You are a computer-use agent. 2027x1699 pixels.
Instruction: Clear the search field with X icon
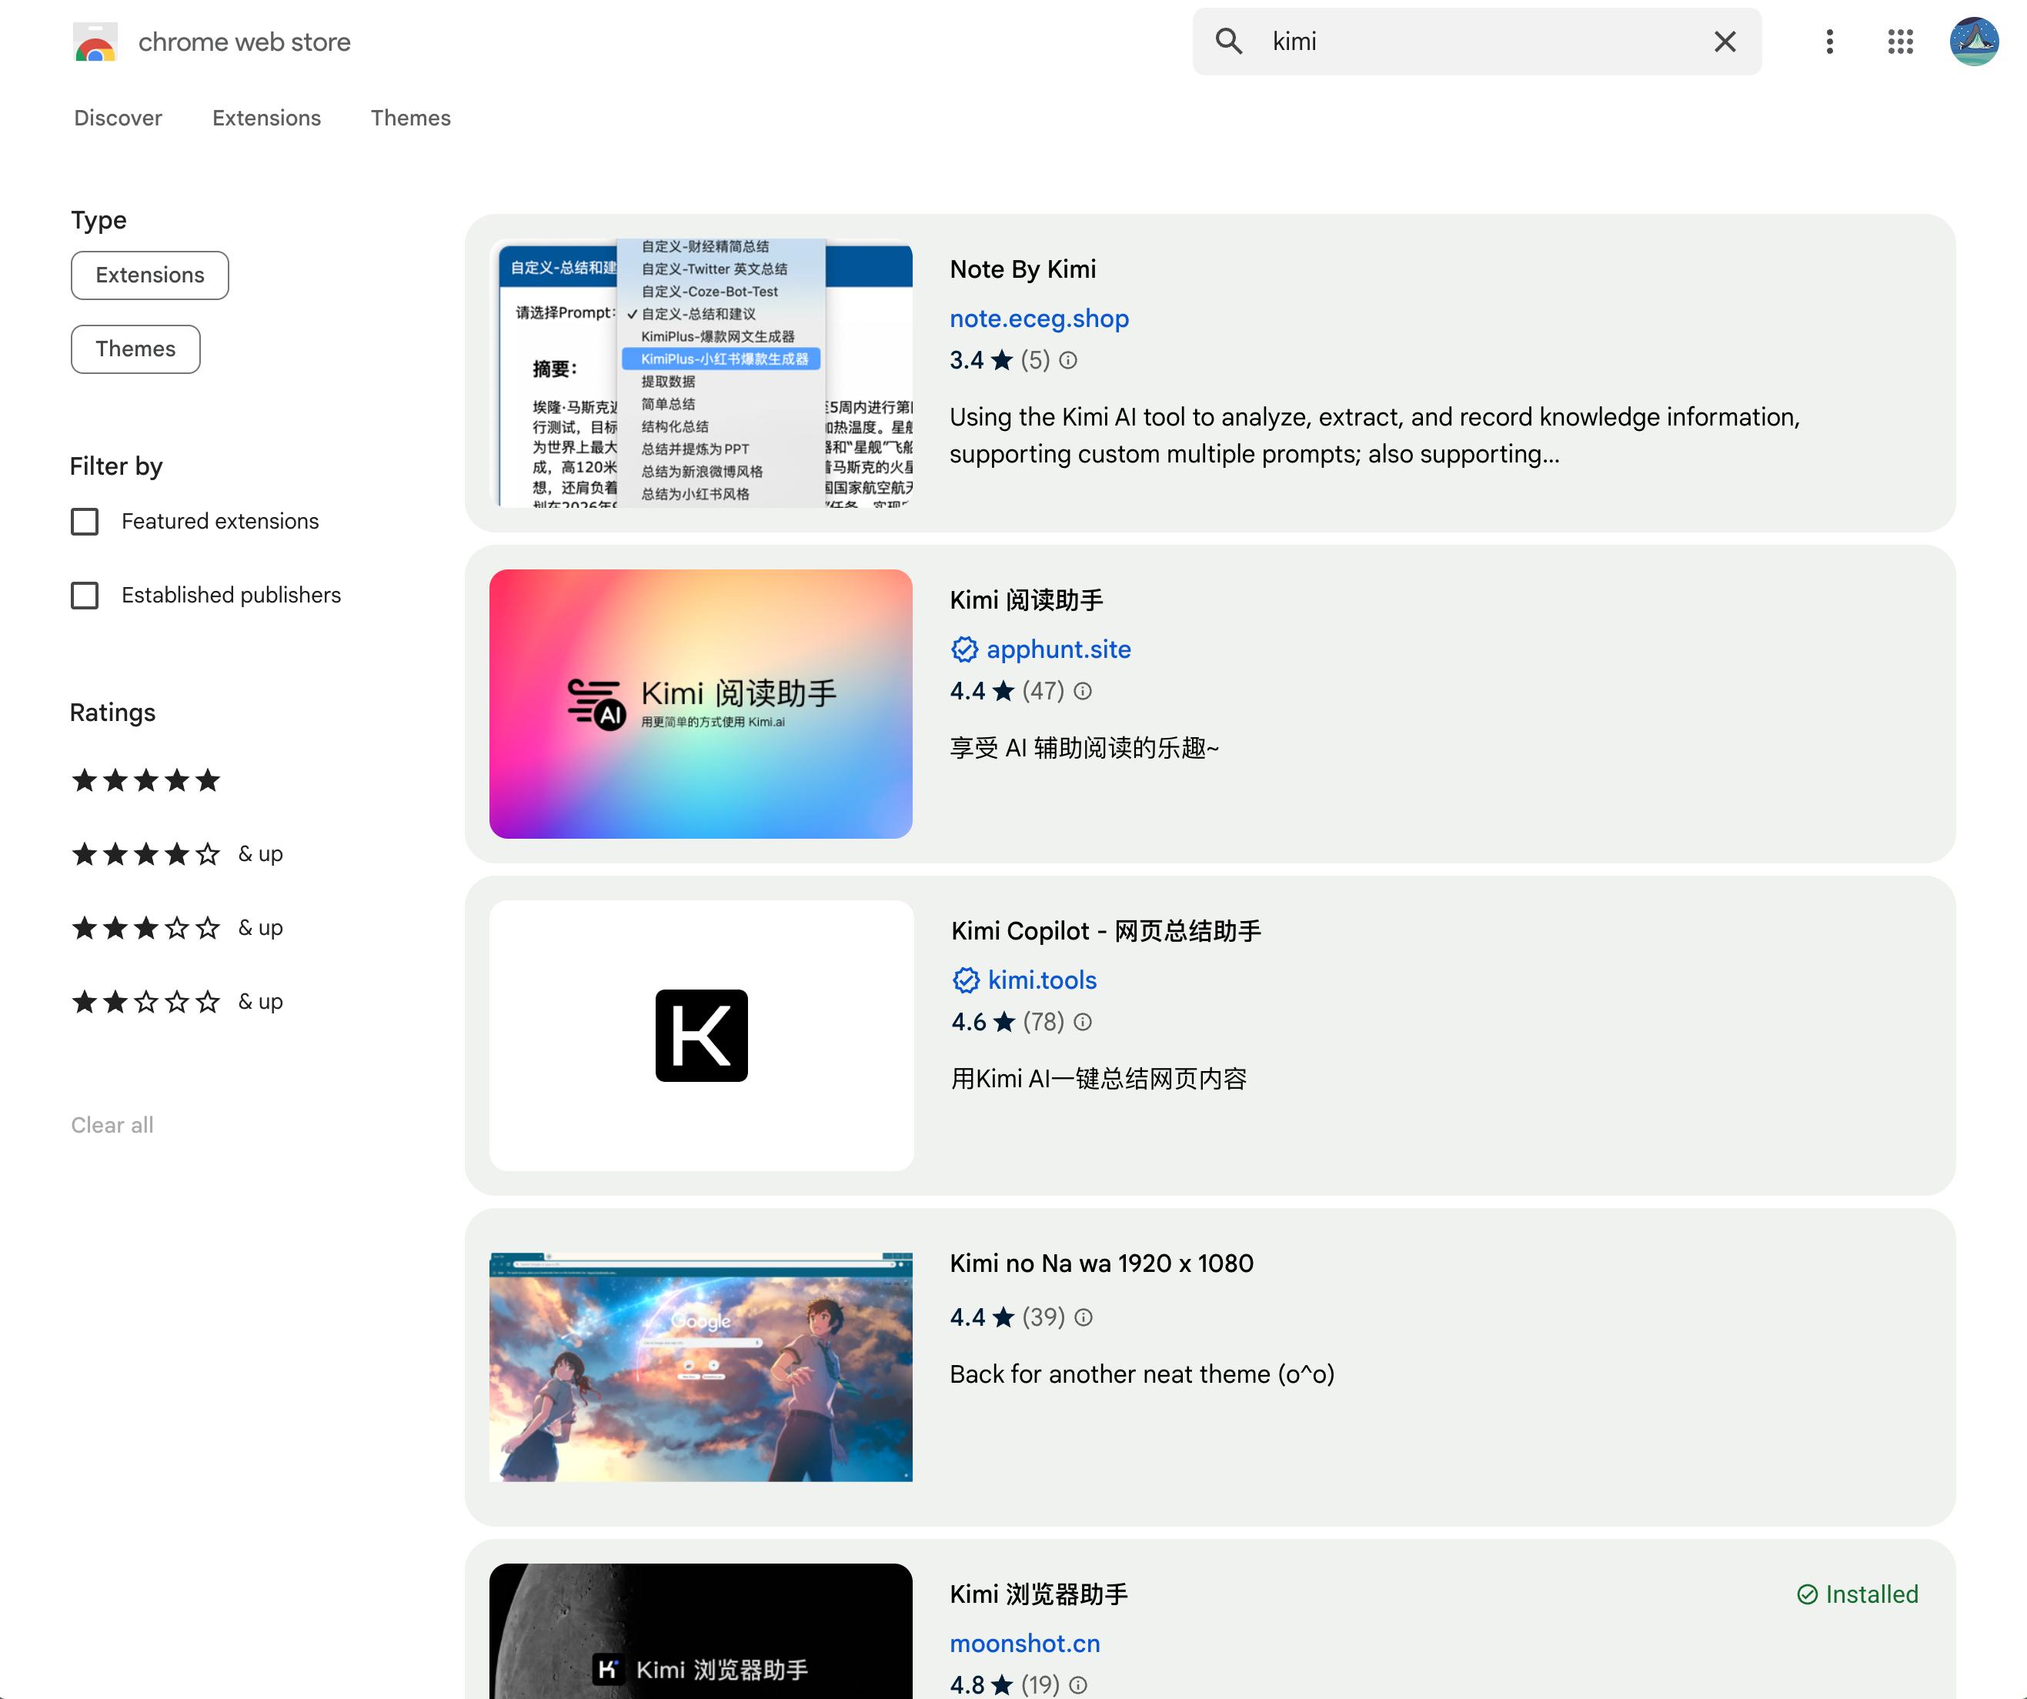1724,42
